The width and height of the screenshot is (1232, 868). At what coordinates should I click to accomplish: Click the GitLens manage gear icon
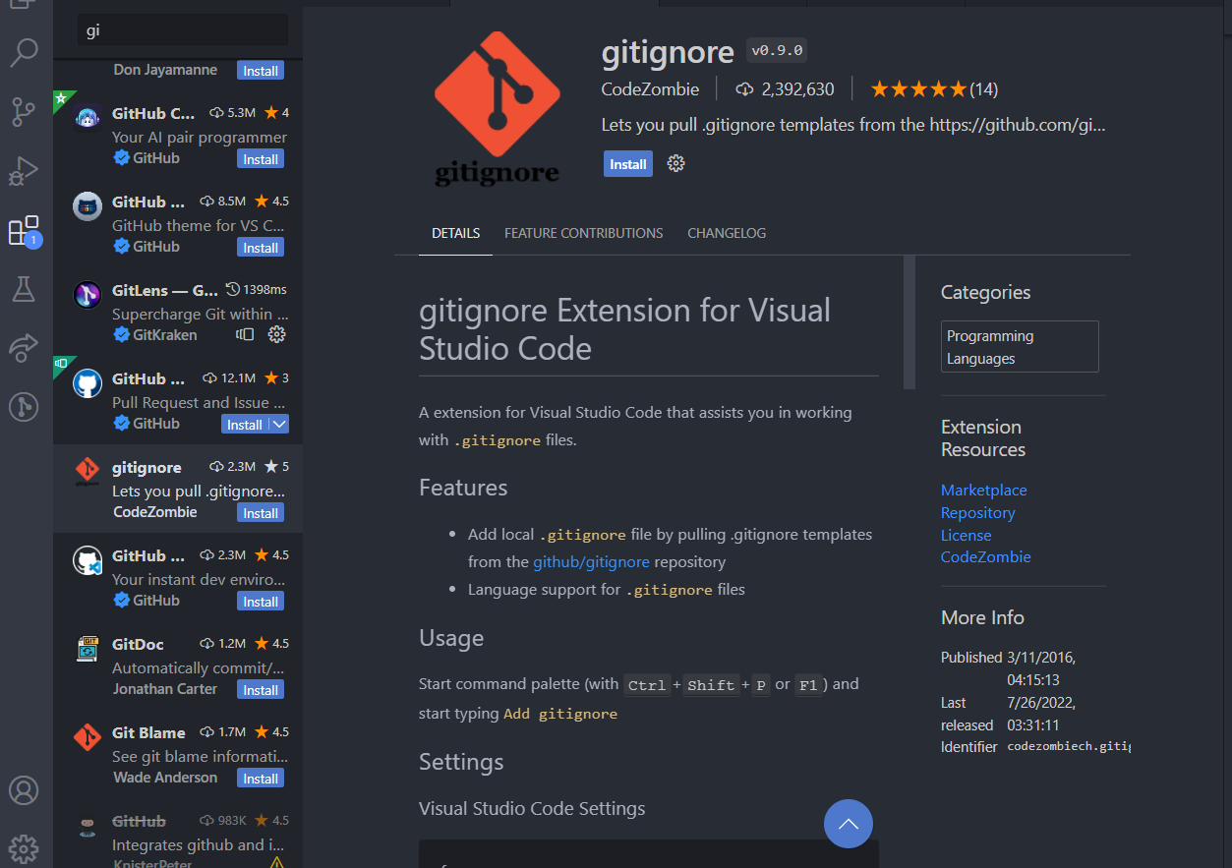[276, 334]
